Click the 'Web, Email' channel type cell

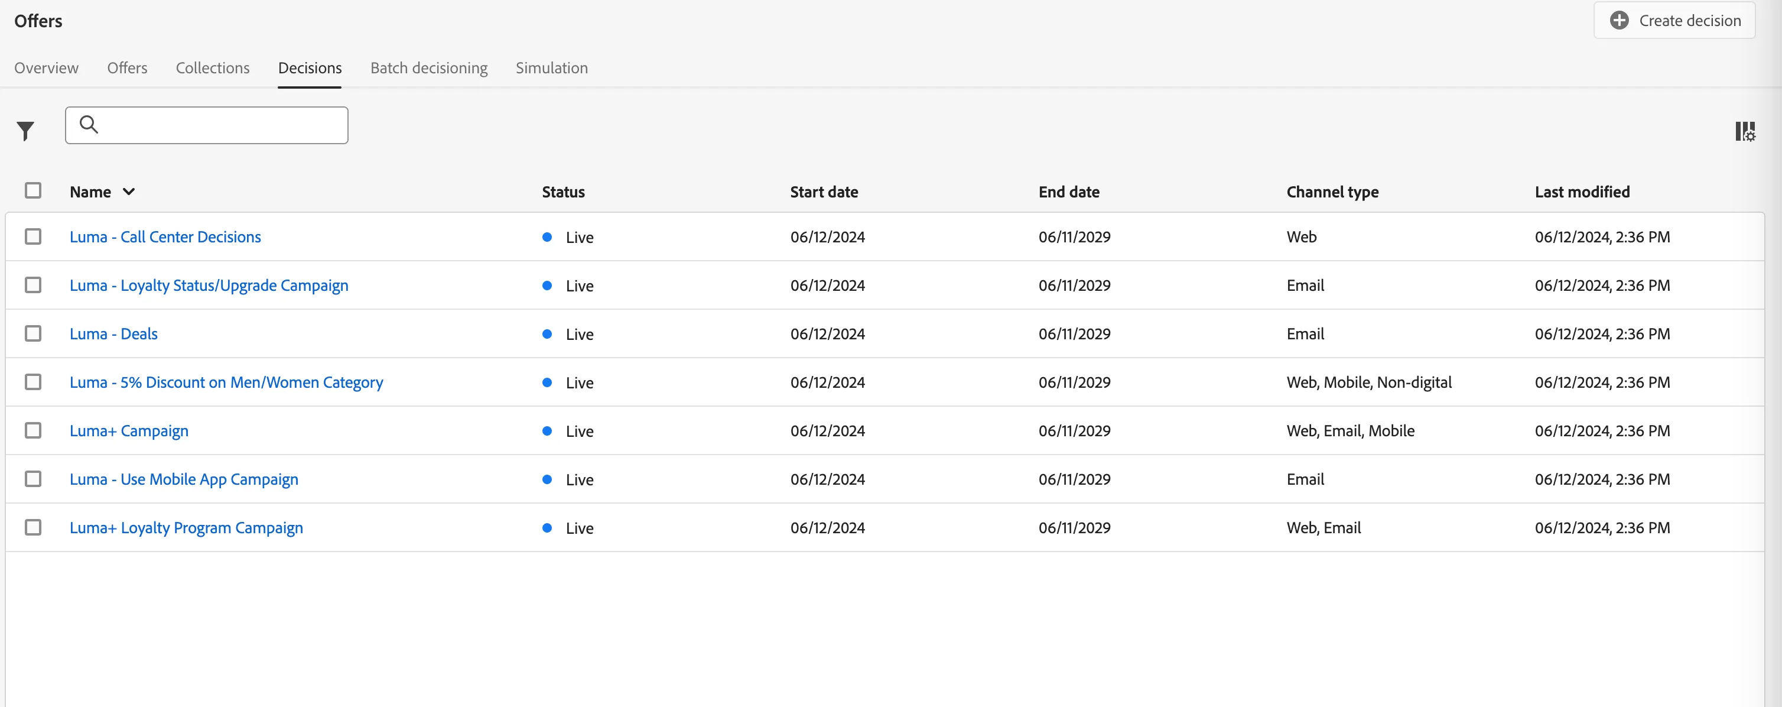(1324, 527)
